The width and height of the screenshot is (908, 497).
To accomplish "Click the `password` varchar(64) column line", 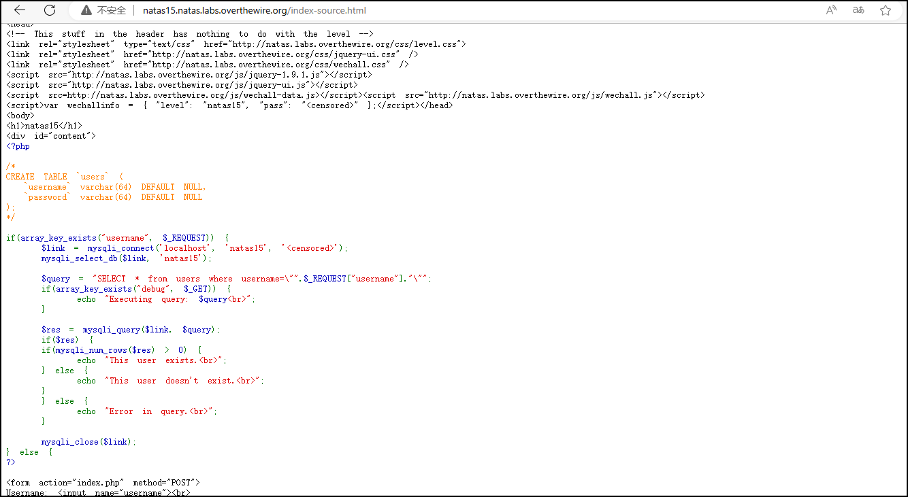I will click(113, 197).
